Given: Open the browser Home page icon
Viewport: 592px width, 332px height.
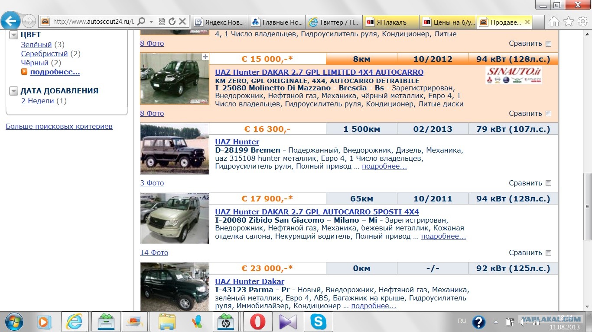Looking at the screenshot, I should 554,21.
